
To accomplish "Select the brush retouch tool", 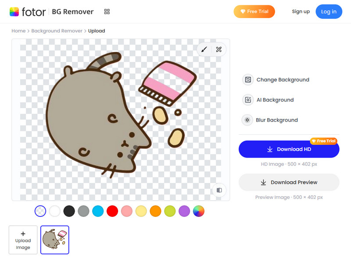I will tap(204, 49).
